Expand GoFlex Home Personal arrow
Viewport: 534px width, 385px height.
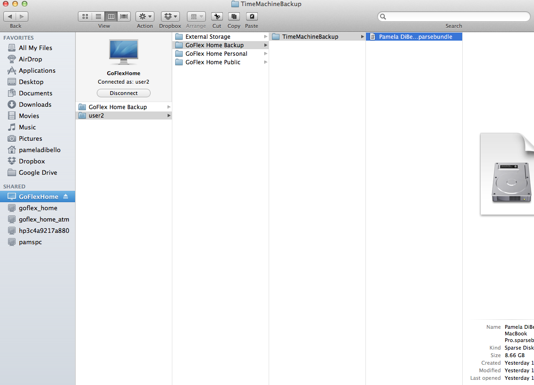click(266, 53)
